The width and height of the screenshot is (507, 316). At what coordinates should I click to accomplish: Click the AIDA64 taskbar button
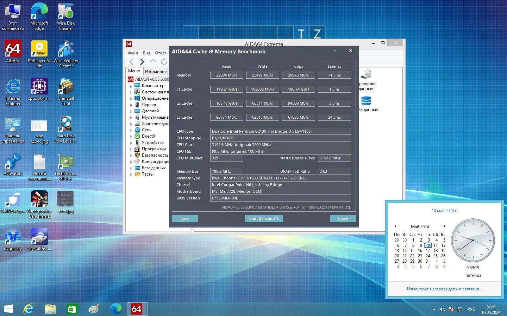click(x=137, y=309)
